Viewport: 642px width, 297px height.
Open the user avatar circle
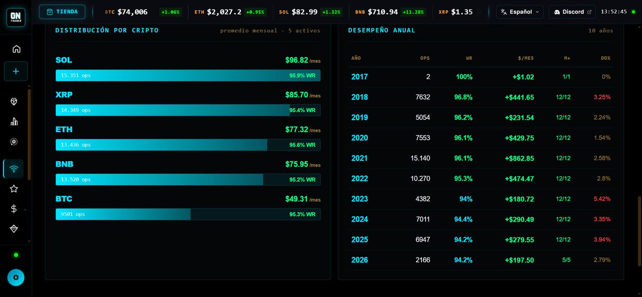pyautogui.click(x=16, y=277)
